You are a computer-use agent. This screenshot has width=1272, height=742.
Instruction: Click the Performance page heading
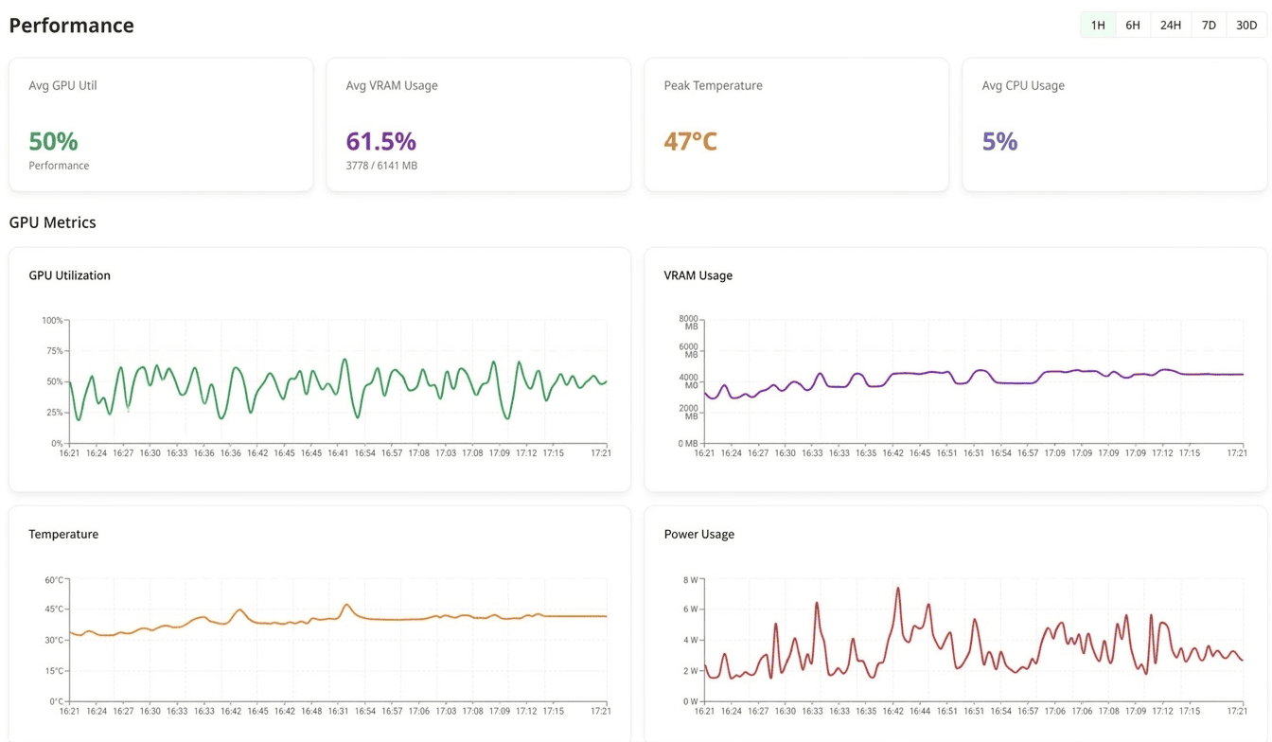[x=71, y=25]
